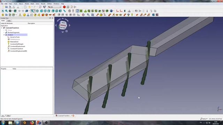The height and width of the screenshot is (125, 223).
Task: Open the navigation style Gesture selector
Action: (x=203, y=119)
